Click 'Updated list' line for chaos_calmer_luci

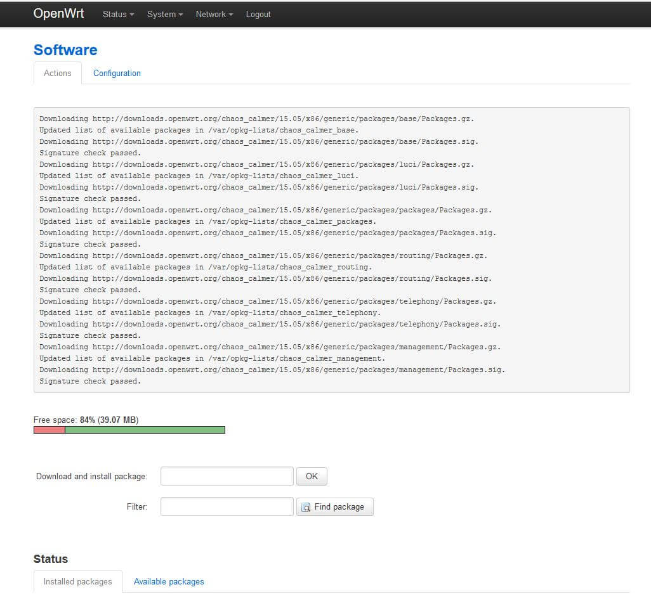(199, 176)
